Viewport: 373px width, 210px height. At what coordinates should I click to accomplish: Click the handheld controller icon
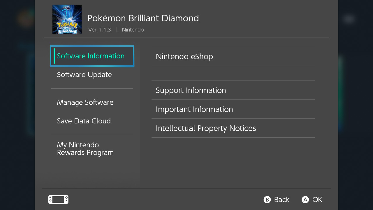58,199
